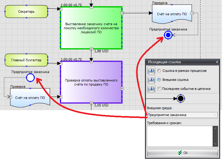This screenshot has width=222, height=159.
Task: Select the 'Секретарь' role block
Action: 26,12
